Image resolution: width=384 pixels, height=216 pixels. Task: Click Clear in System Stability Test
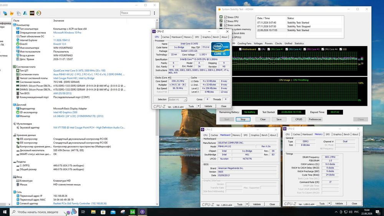click(263, 119)
